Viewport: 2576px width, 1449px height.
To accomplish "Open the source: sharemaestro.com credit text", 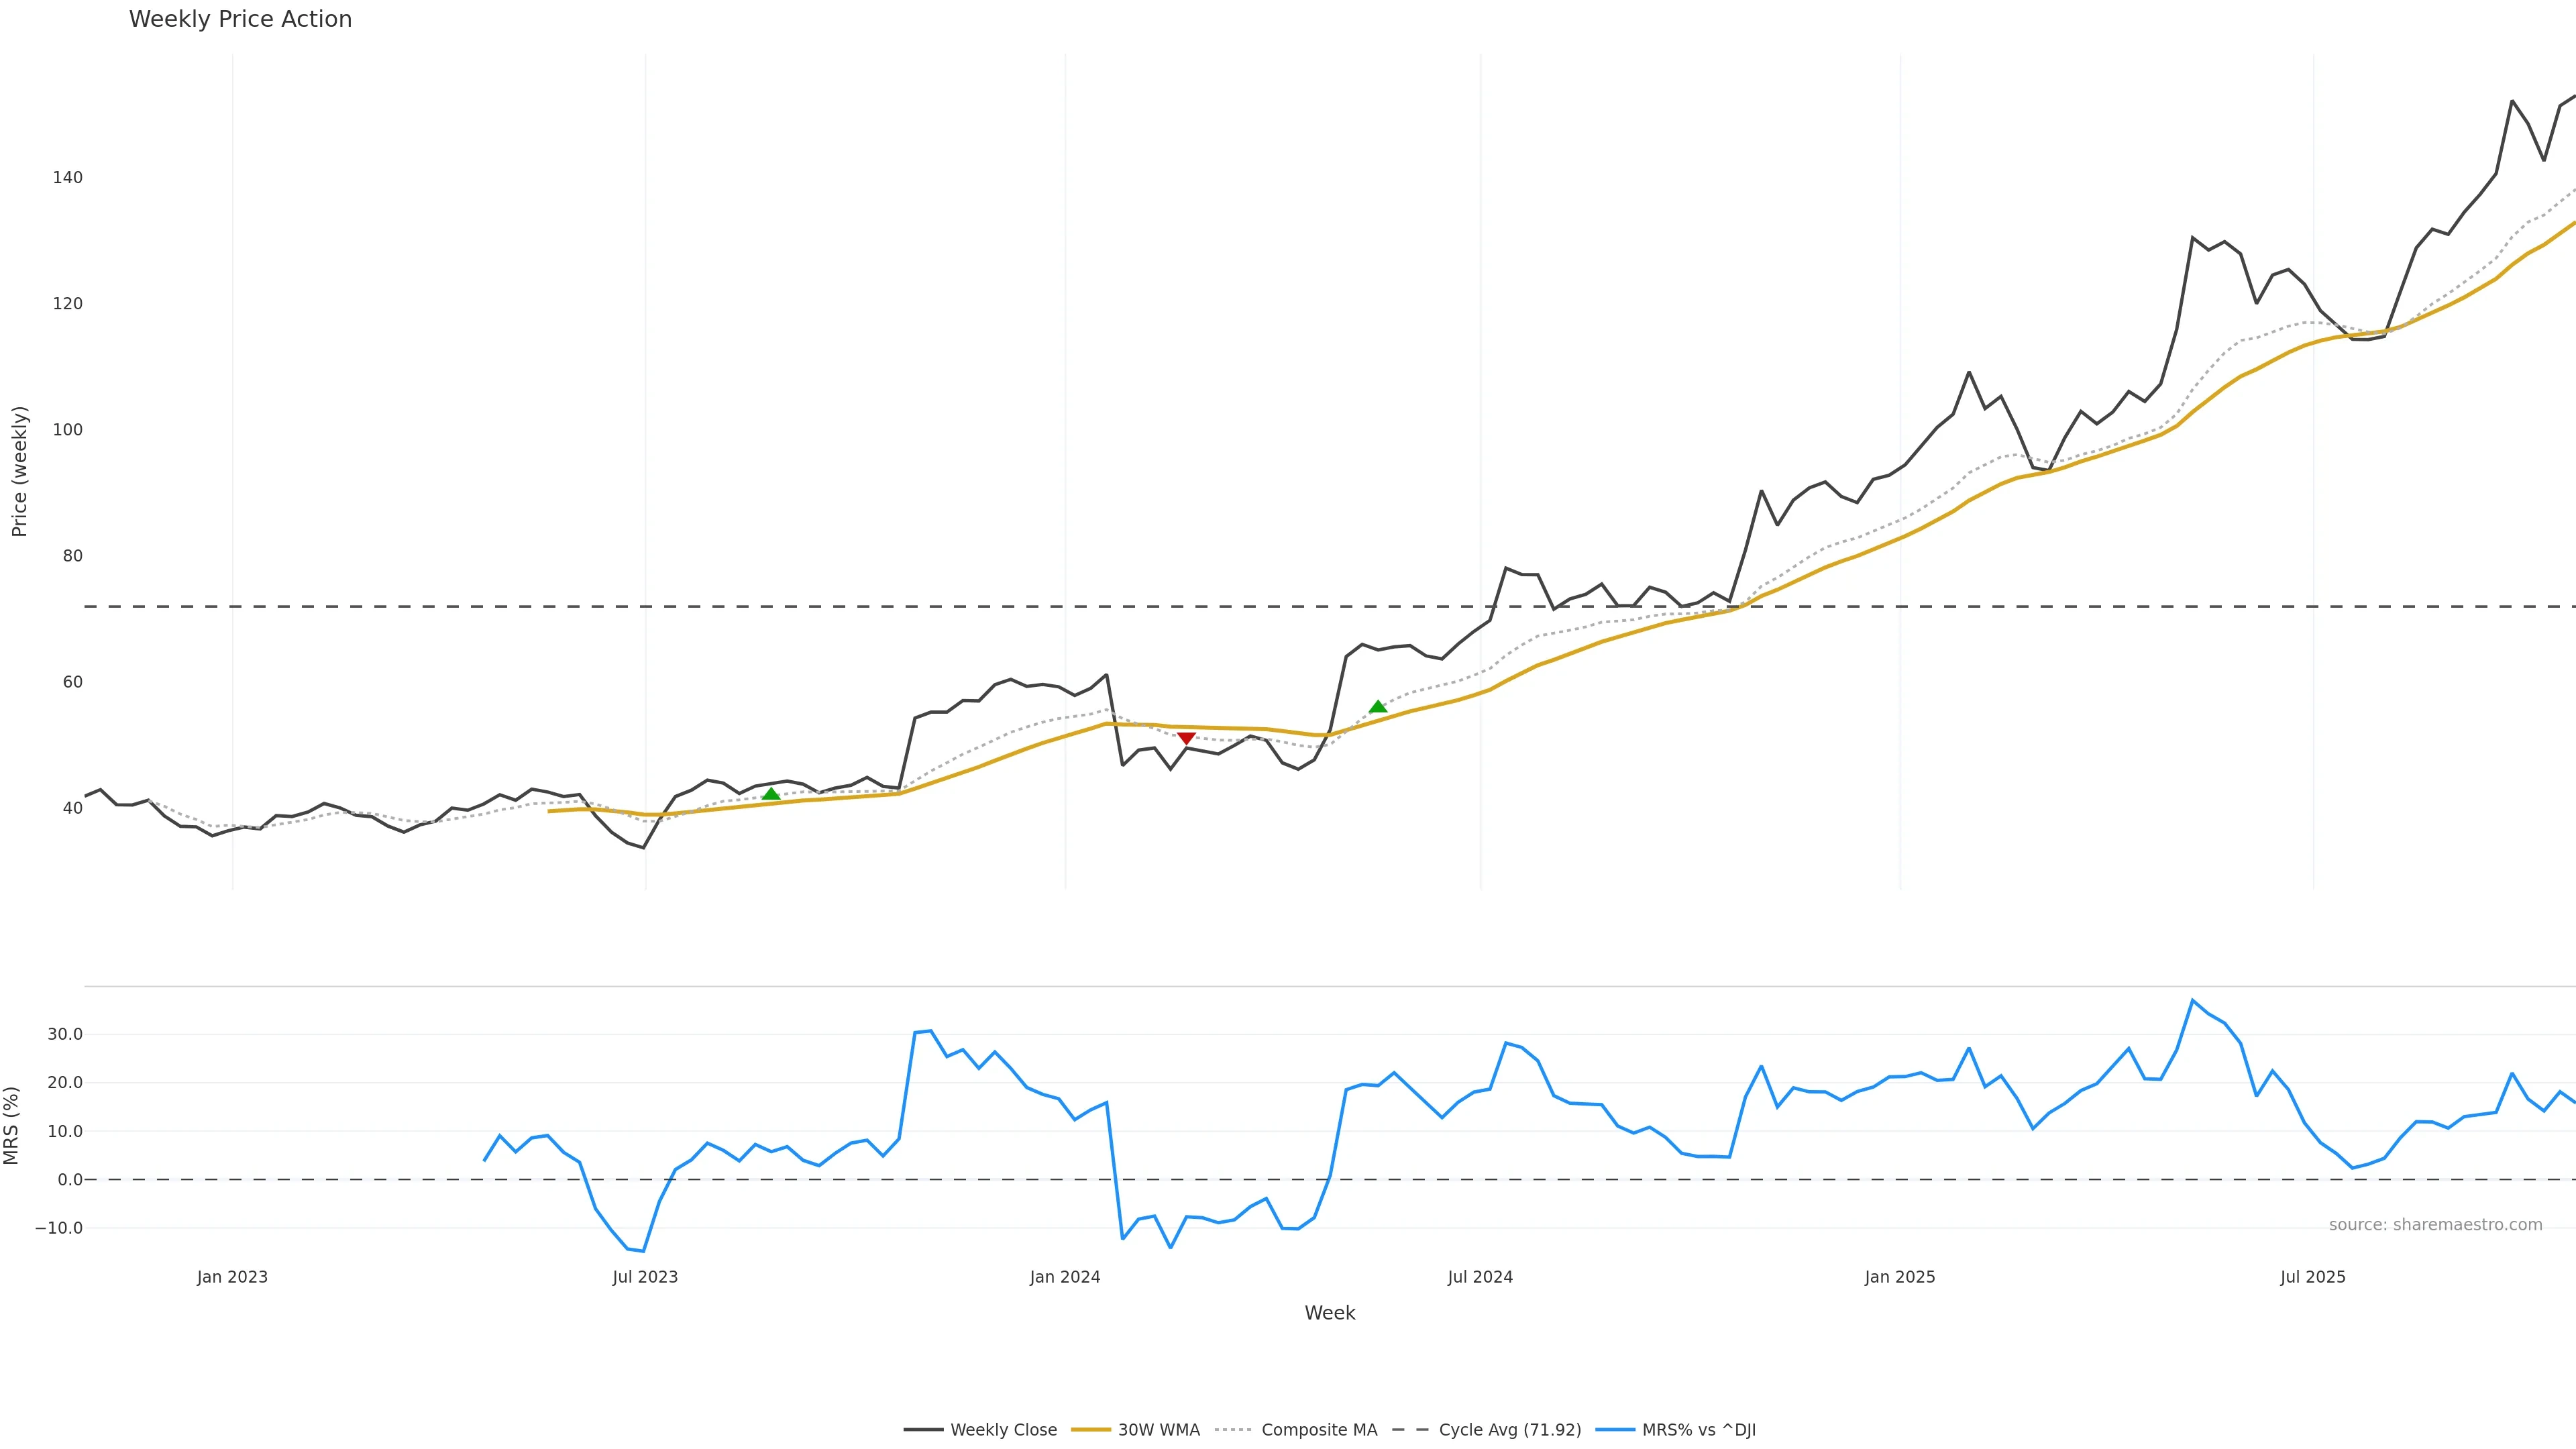I will pyautogui.click(x=2435, y=1225).
